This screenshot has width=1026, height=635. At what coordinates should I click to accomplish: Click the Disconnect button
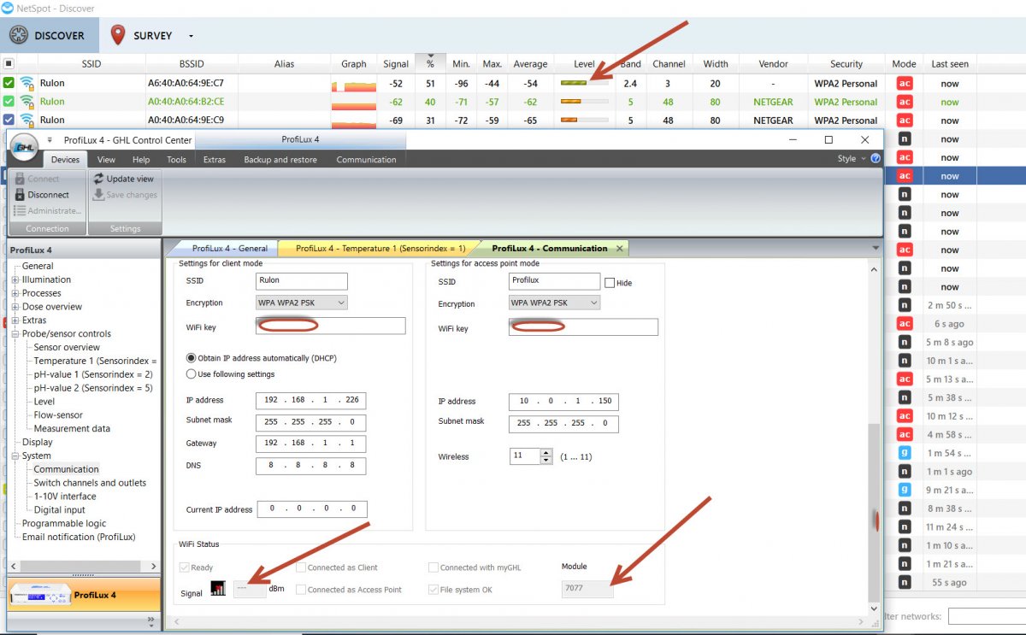(x=47, y=195)
